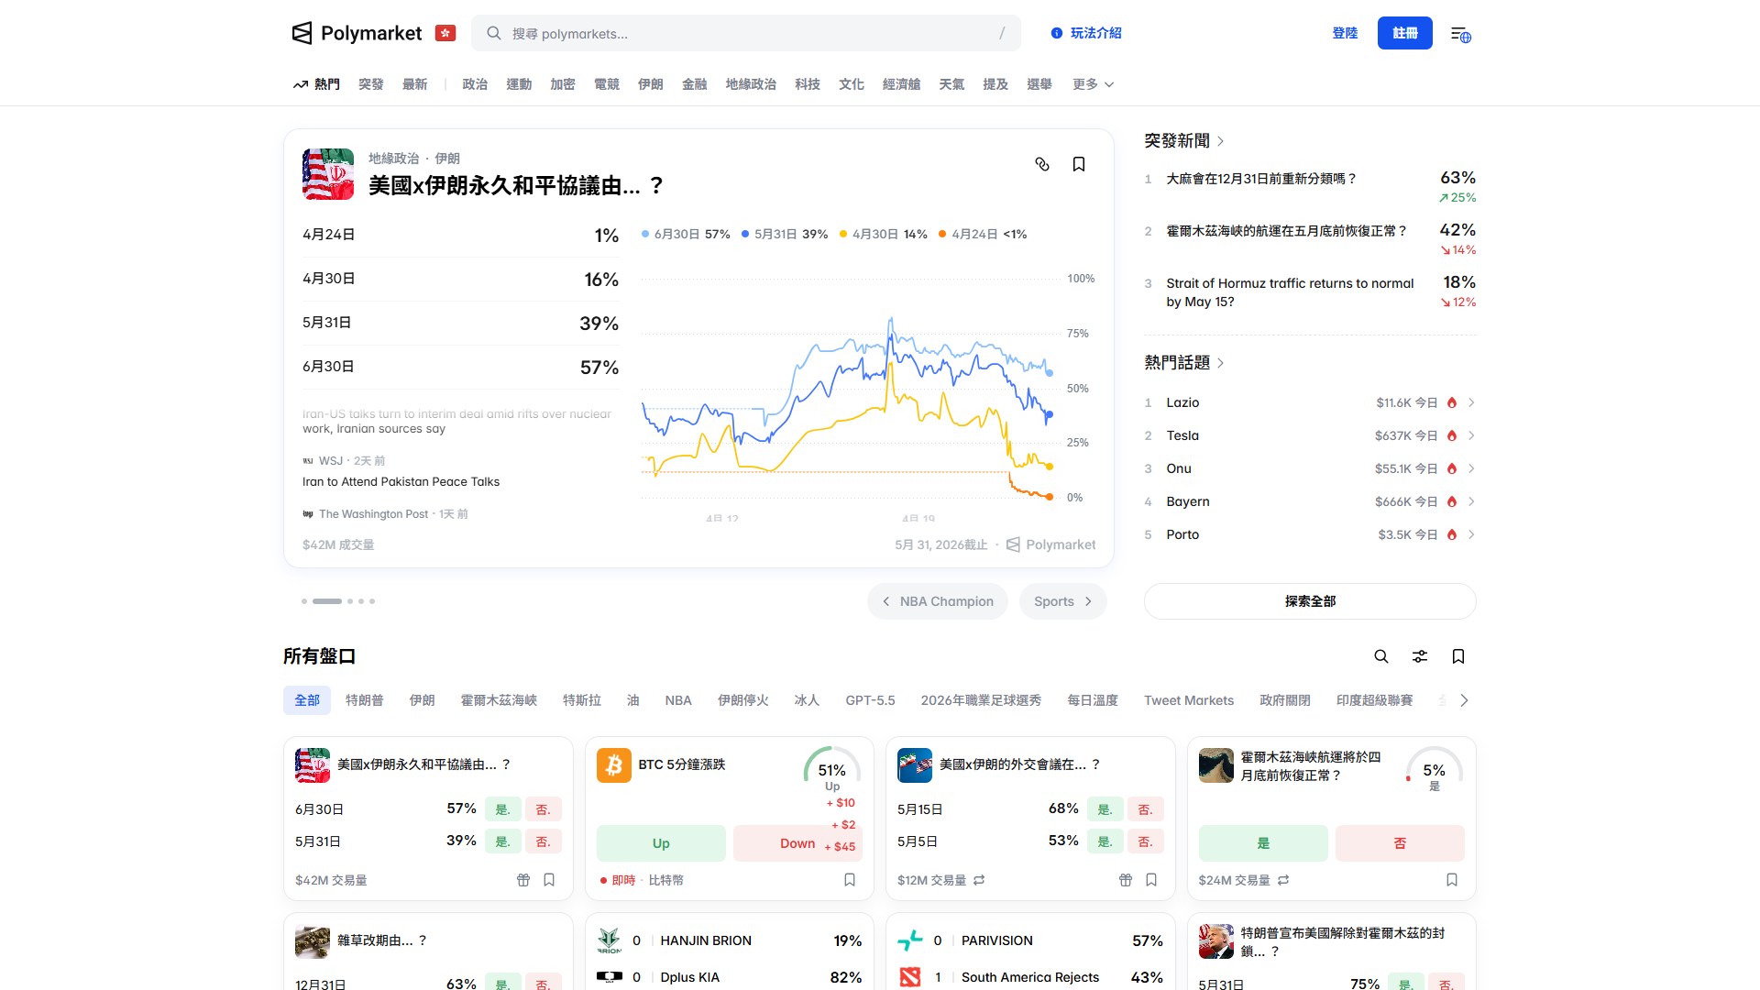Click the Hong Kong flag region icon

(445, 33)
